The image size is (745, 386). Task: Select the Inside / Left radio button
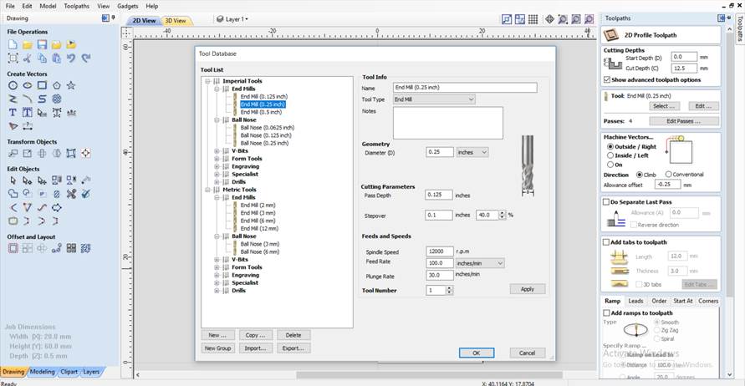[610, 155]
